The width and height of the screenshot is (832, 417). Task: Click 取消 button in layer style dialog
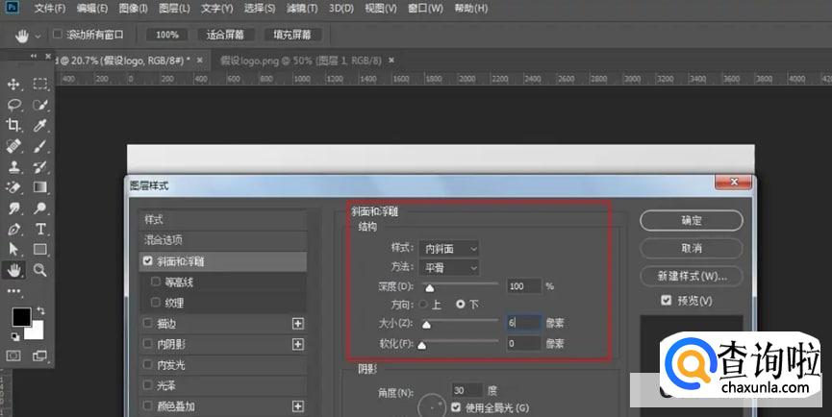692,248
